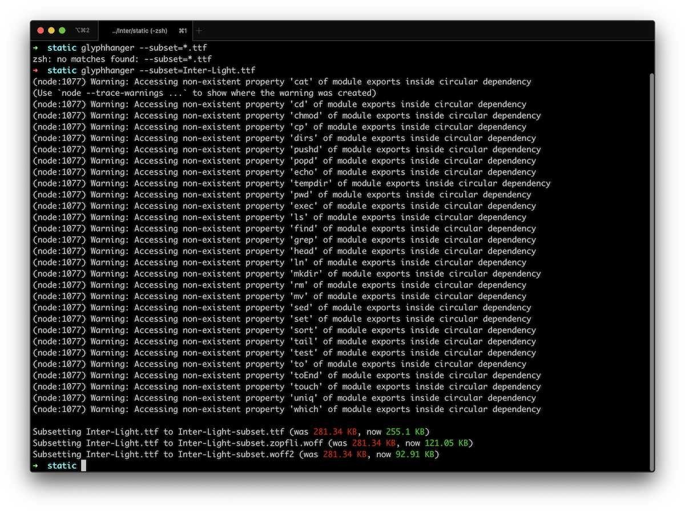The image size is (685, 512).
Task: Click warning line for property 'cd'
Action: pos(279,104)
